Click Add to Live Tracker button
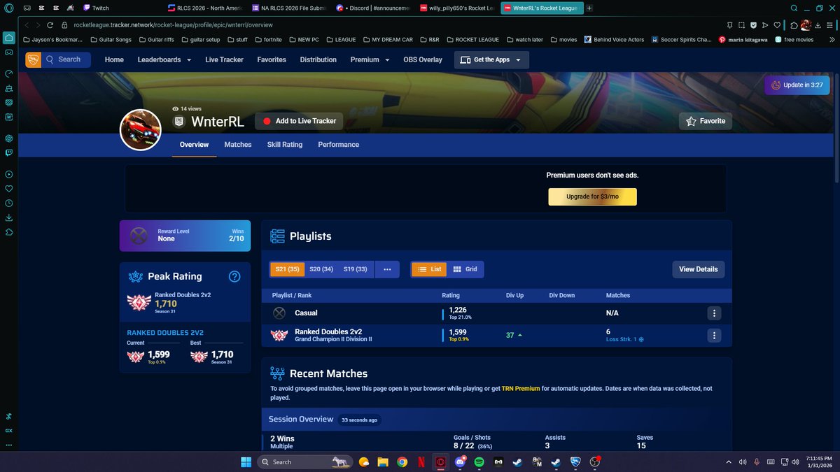 pyautogui.click(x=300, y=121)
